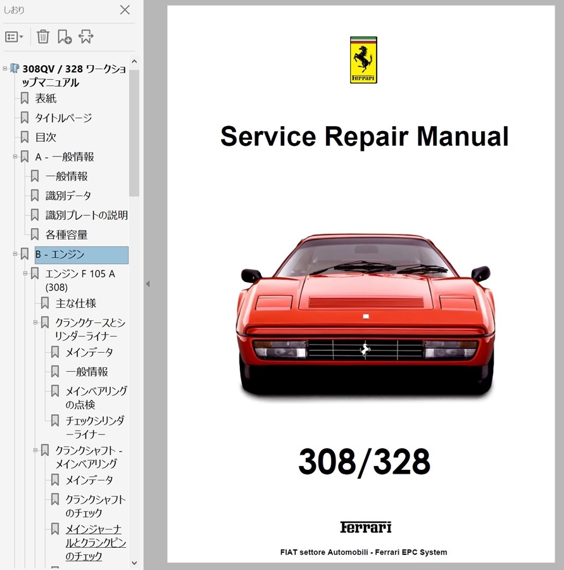This screenshot has height=570, width=564.
Task: Open クランクシャフト - メインベアリング bookmark
Action: click(x=89, y=457)
